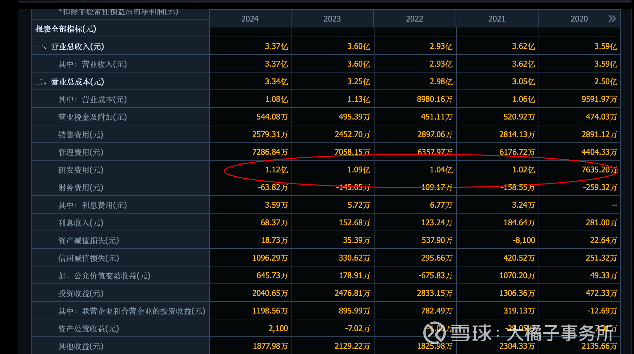Viewport: 634px width, 354px height.
Task: Select the 销售费用(元) row label
Action: tap(81, 135)
